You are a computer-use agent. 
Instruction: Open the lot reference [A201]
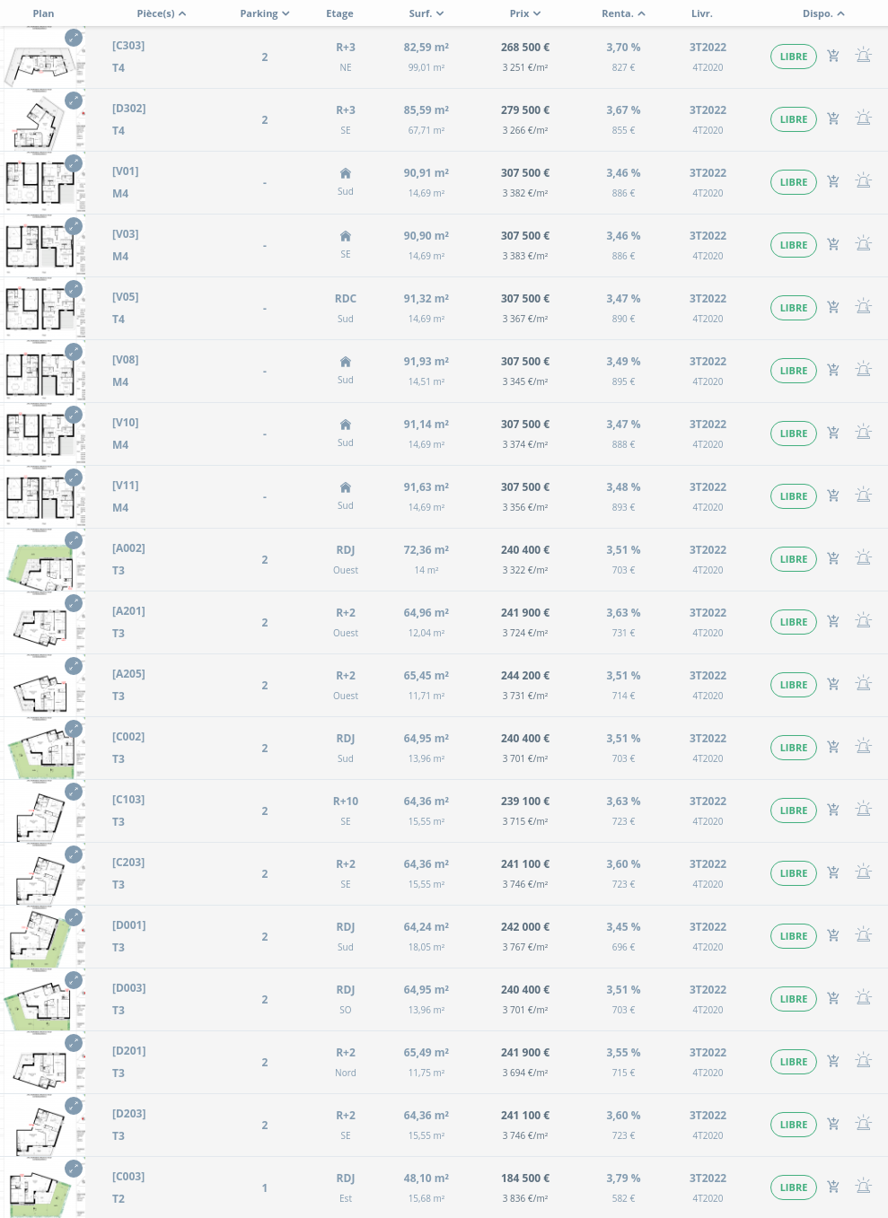(128, 611)
